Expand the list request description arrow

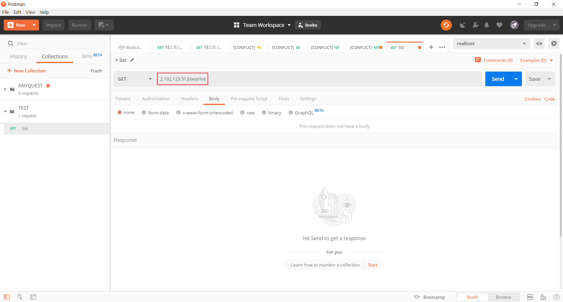pos(117,60)
